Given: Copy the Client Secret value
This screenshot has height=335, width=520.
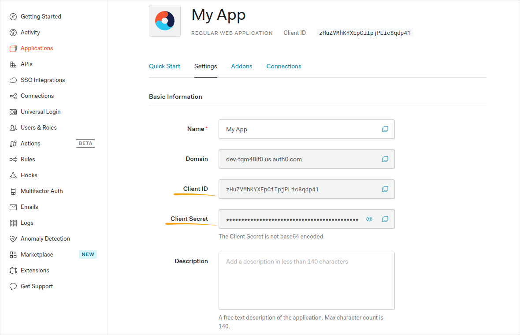Looking at the screenshot, I should (385, 219).
